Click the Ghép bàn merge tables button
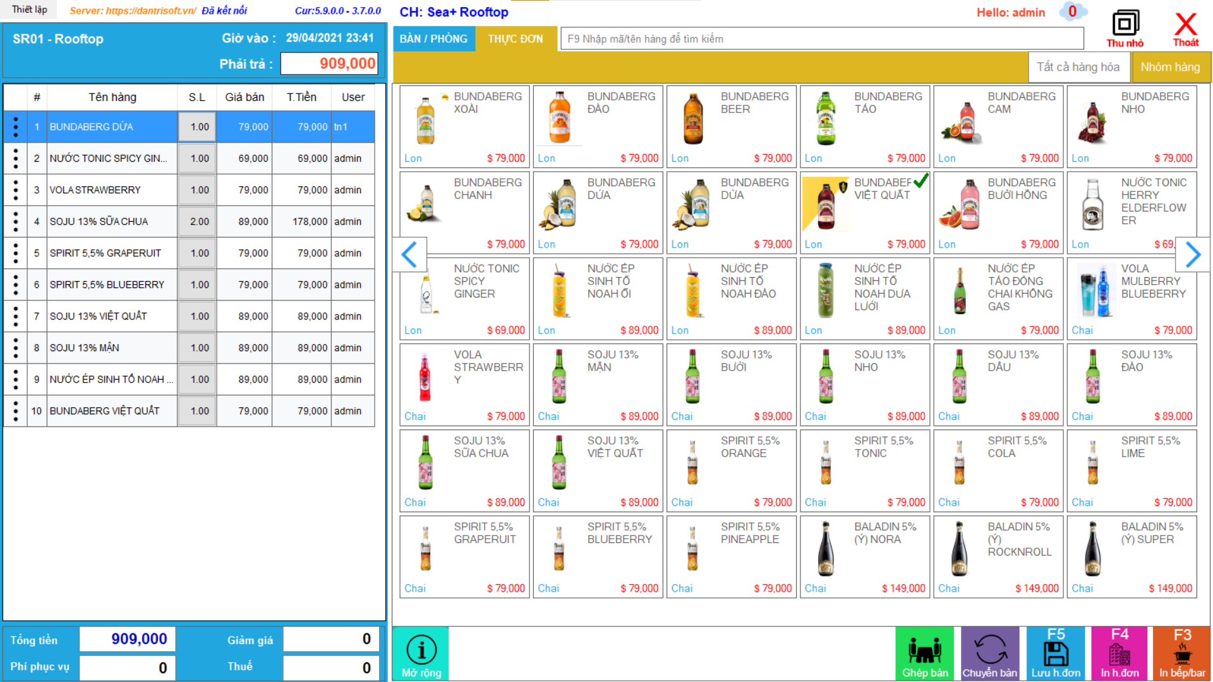The image size is (1213, 682). tap(925, 654)
